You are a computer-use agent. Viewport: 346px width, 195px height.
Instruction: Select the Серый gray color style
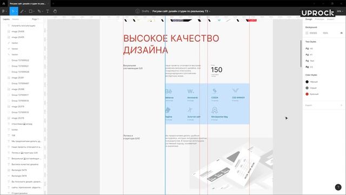(311, 88)
